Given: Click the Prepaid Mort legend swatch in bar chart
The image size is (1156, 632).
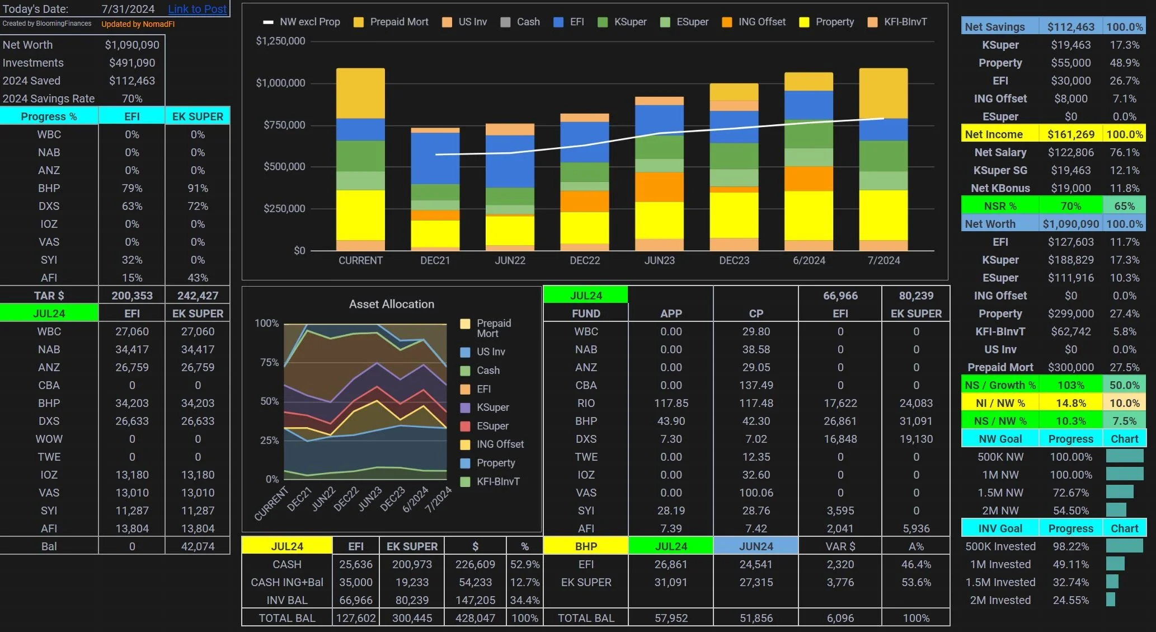Looking at the screenshot, I should point(359,22).
